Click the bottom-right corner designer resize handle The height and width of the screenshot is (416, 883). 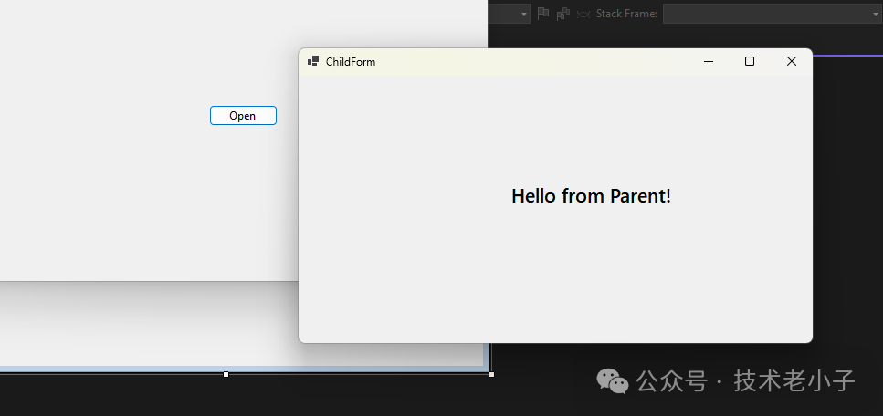click(491, 374)
